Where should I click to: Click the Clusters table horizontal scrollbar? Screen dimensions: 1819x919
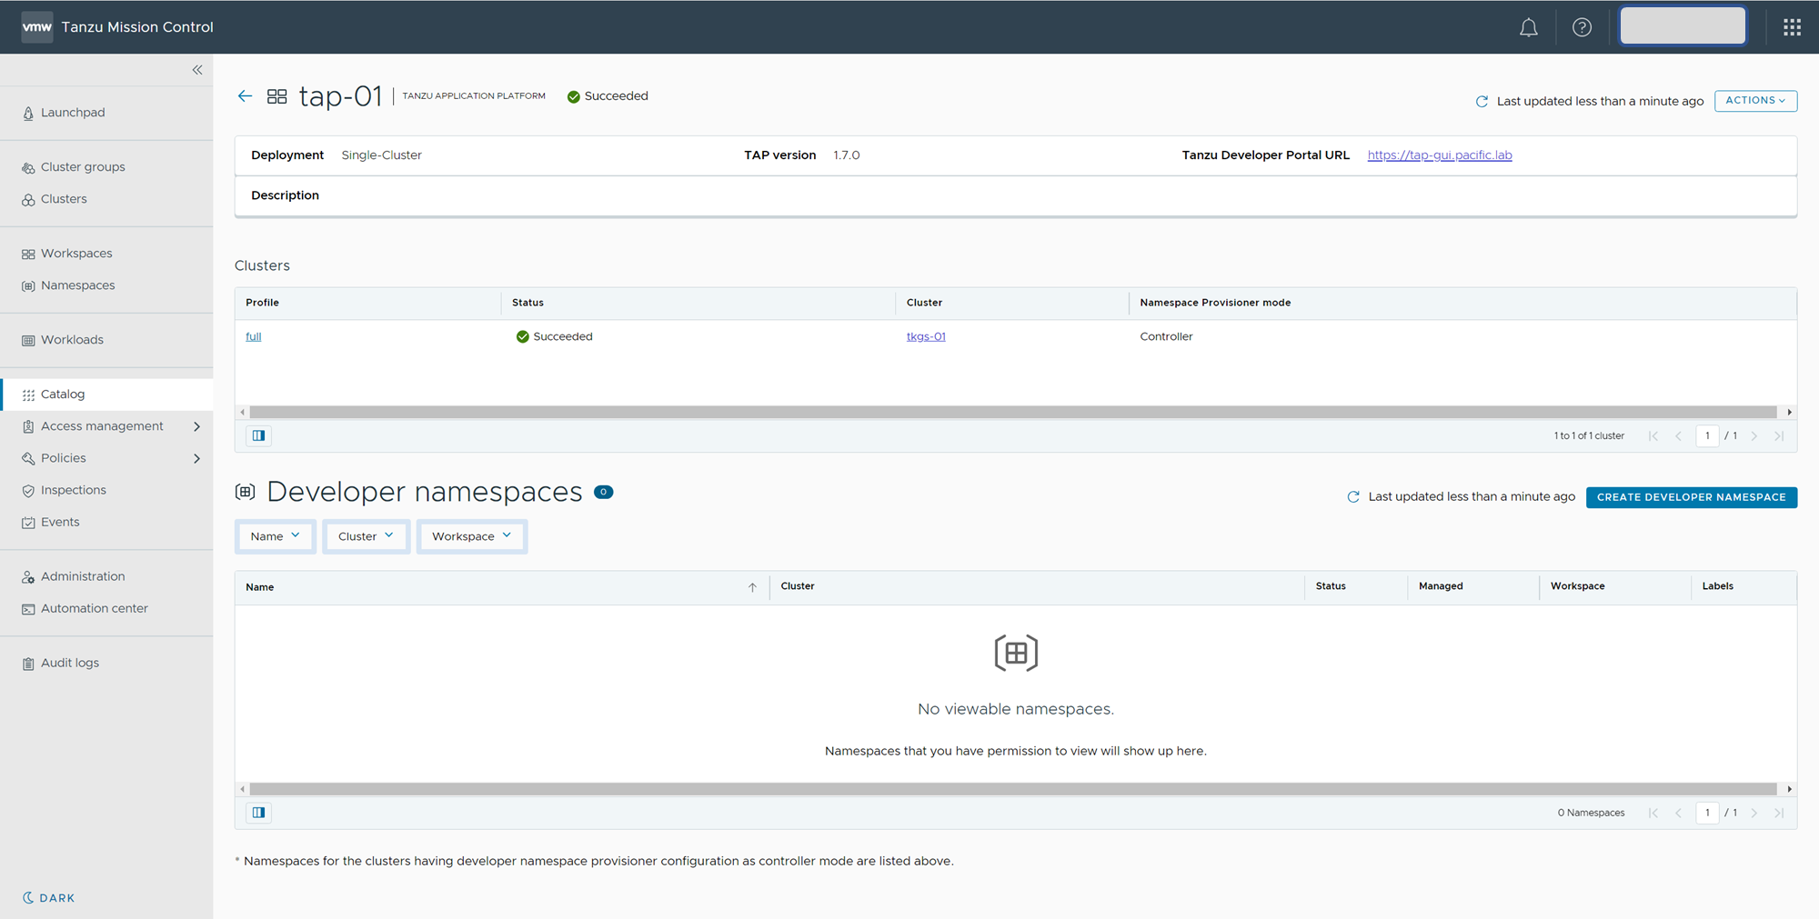tap(1012, 413)
